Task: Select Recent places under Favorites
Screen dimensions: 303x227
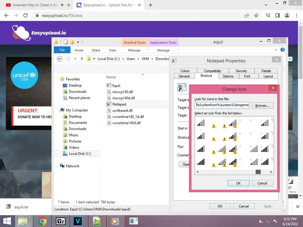Action: point(79,98)
